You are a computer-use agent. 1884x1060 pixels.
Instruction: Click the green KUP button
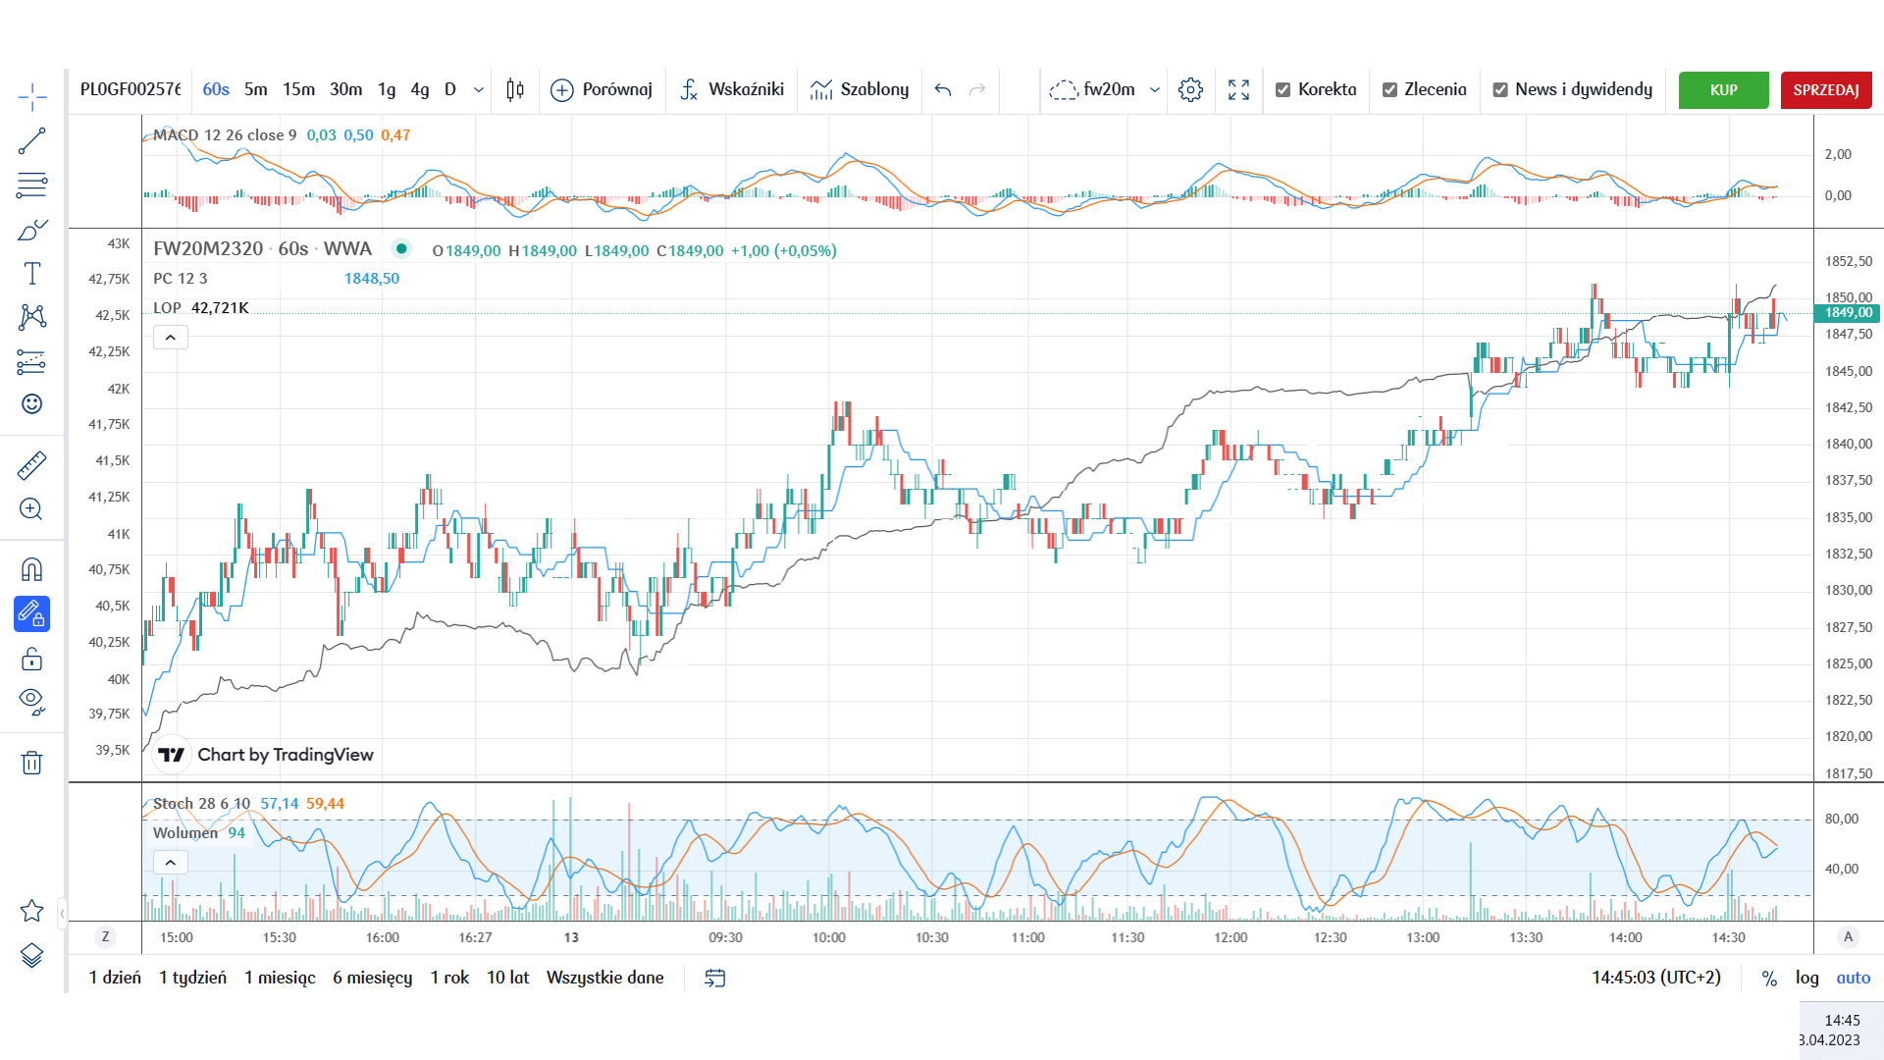(x=1724, y=89)
